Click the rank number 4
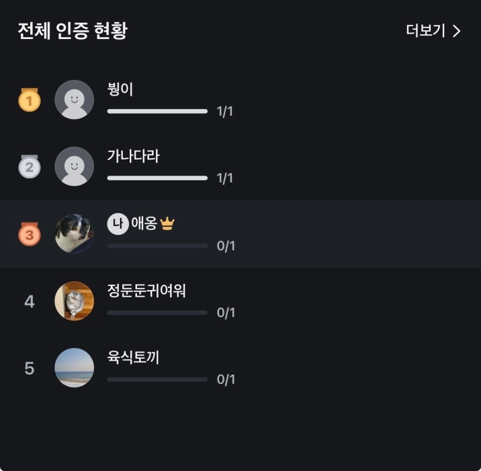The height and width of the screenshot is (471, 481). [x=29, y=301]
